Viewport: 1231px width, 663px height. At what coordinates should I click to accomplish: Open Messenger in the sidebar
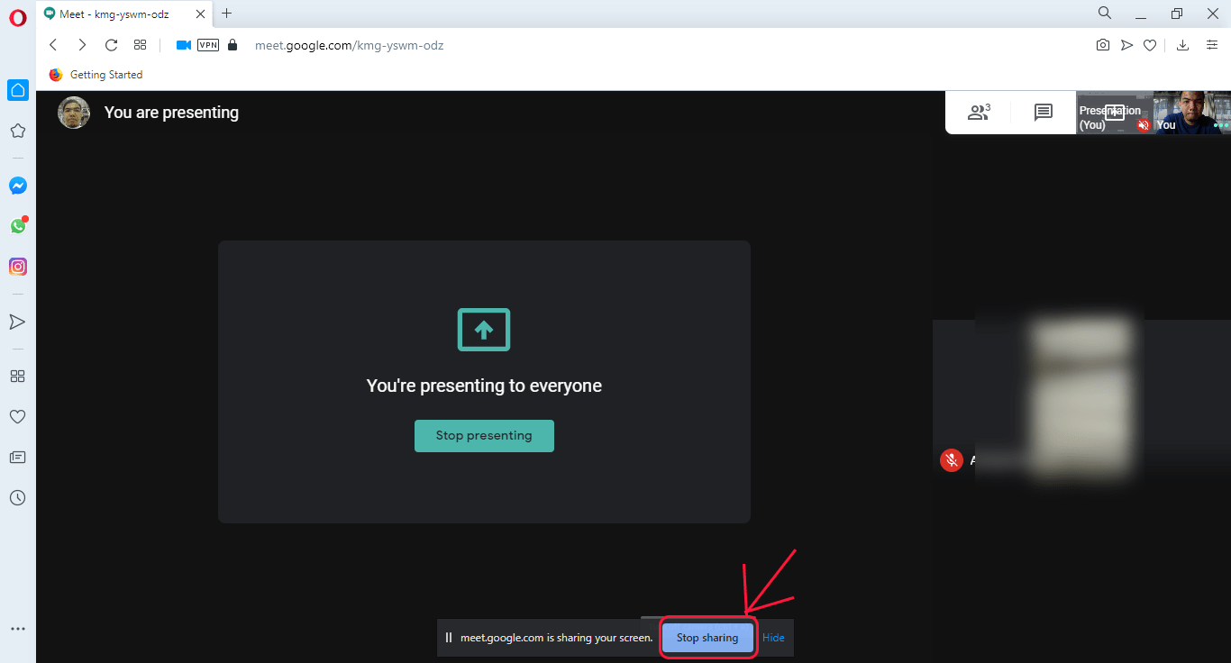pyautogui.click(x=18, y=186)
